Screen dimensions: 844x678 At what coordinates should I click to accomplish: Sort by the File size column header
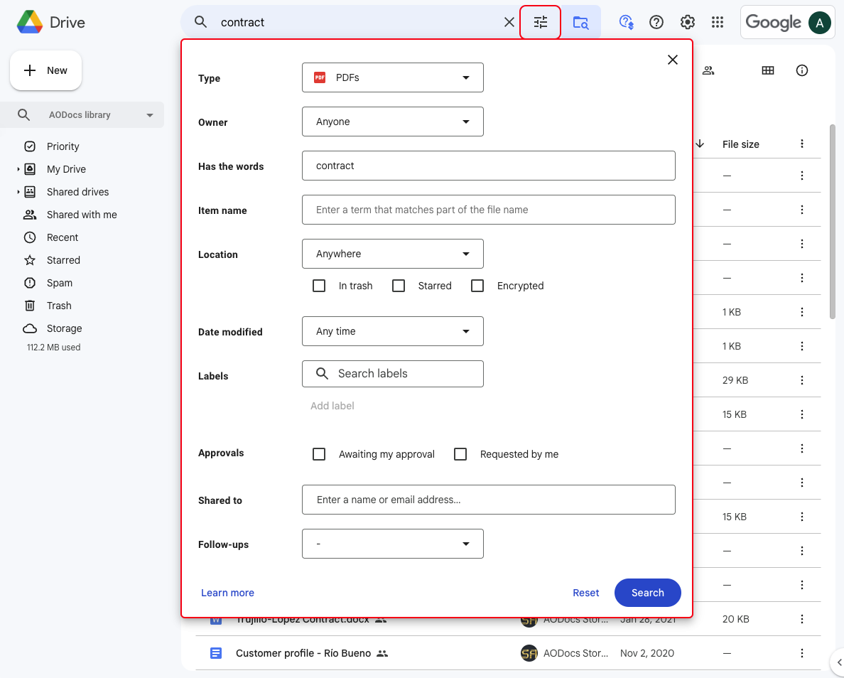tap(741, 144)
